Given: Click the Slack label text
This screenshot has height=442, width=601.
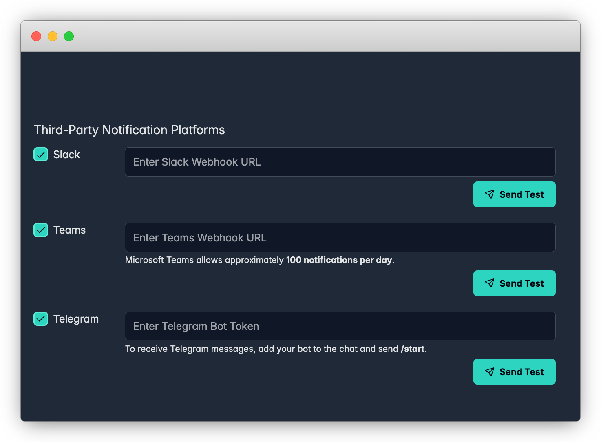Looking at the screenshot, I should (67, 155).
